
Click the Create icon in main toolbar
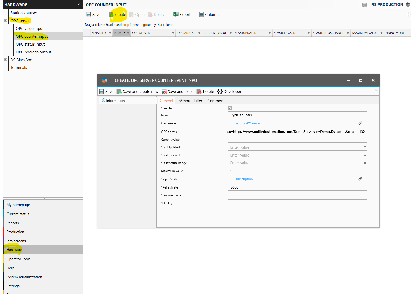pyautogui.click(x=111, y=15)
